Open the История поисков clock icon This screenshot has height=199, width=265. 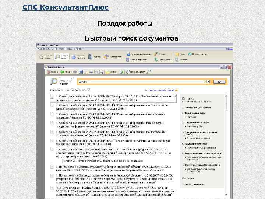pyautogui.click(x=190, y=54)
